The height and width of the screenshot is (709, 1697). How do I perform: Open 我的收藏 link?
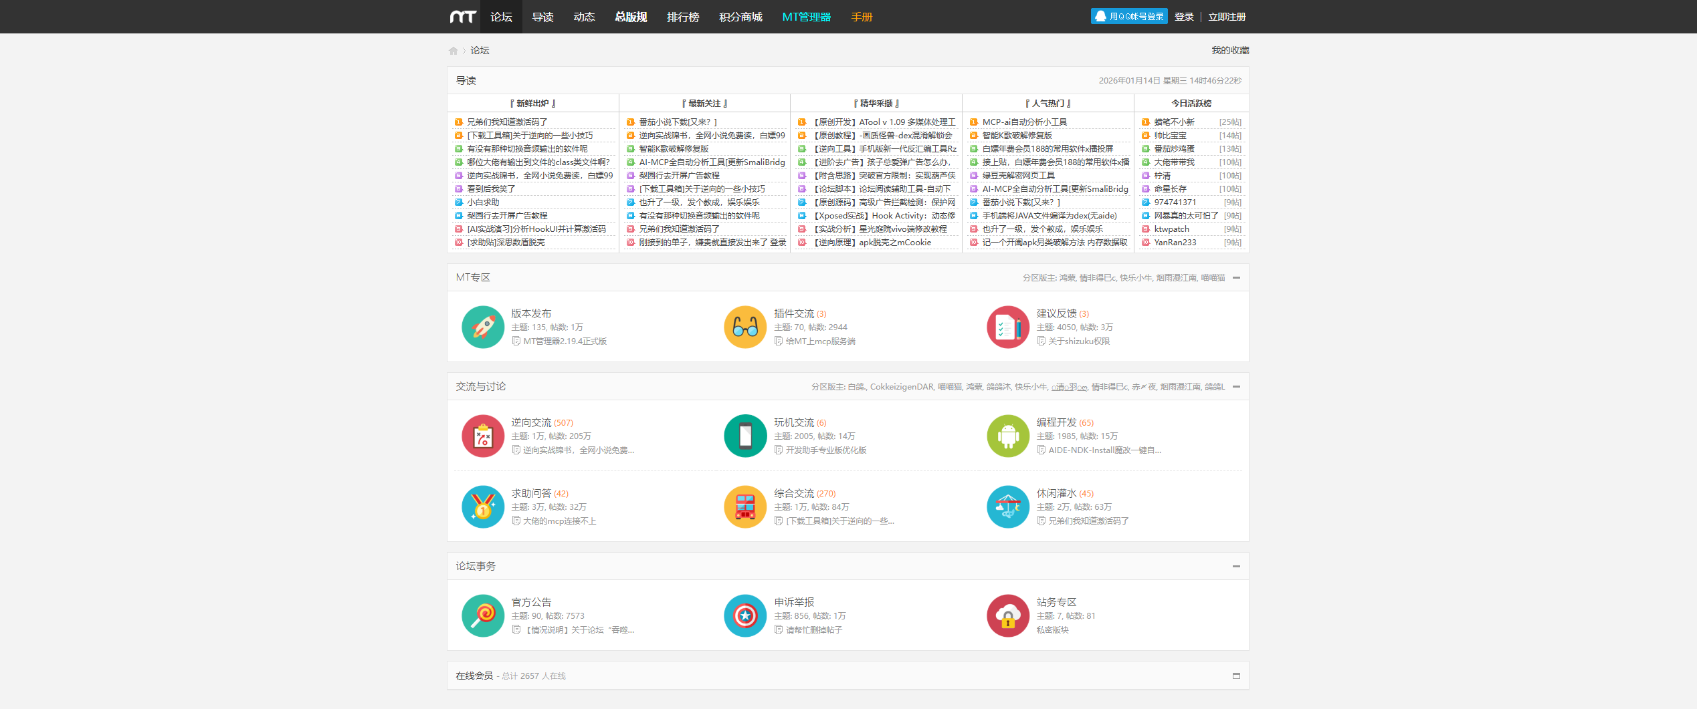[x=1229, y=51]
